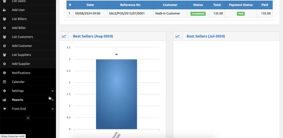Click the Reference No column header
Viewport: 283px width, 138px height.
tap(130, 5)
